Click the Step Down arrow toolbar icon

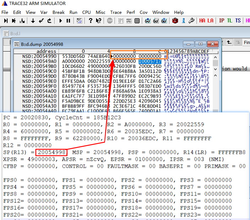pos(33,21)
